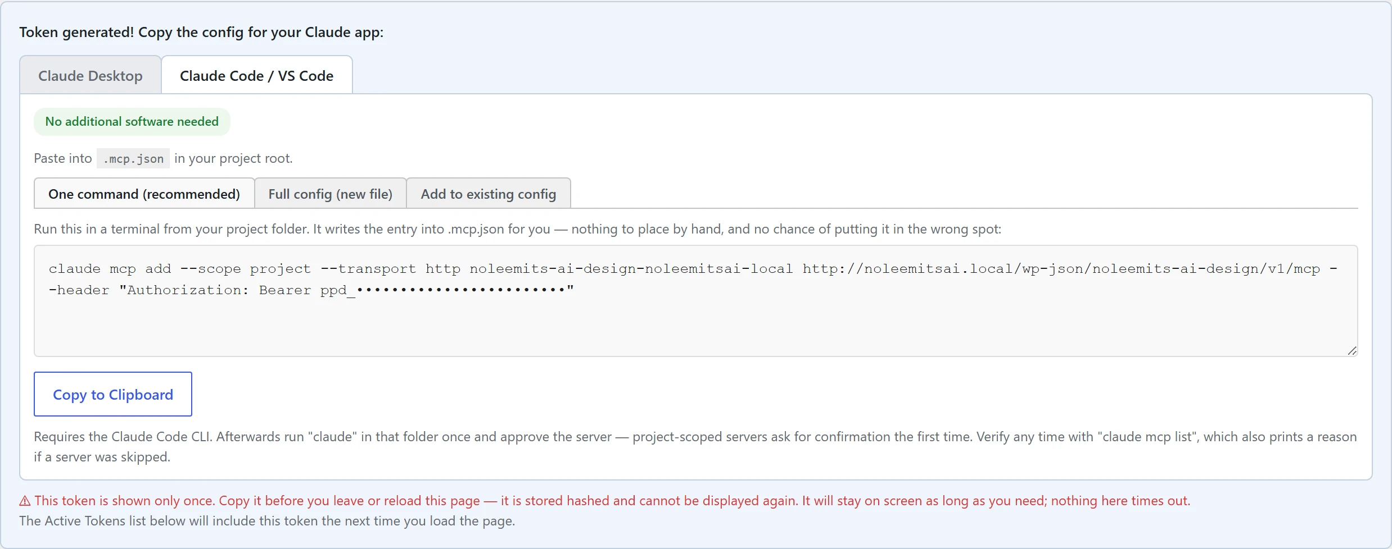Viewport: 1392px width, 549px height.
Task: Click the 'No additional software needed' badge
Action: click(132, 122)
